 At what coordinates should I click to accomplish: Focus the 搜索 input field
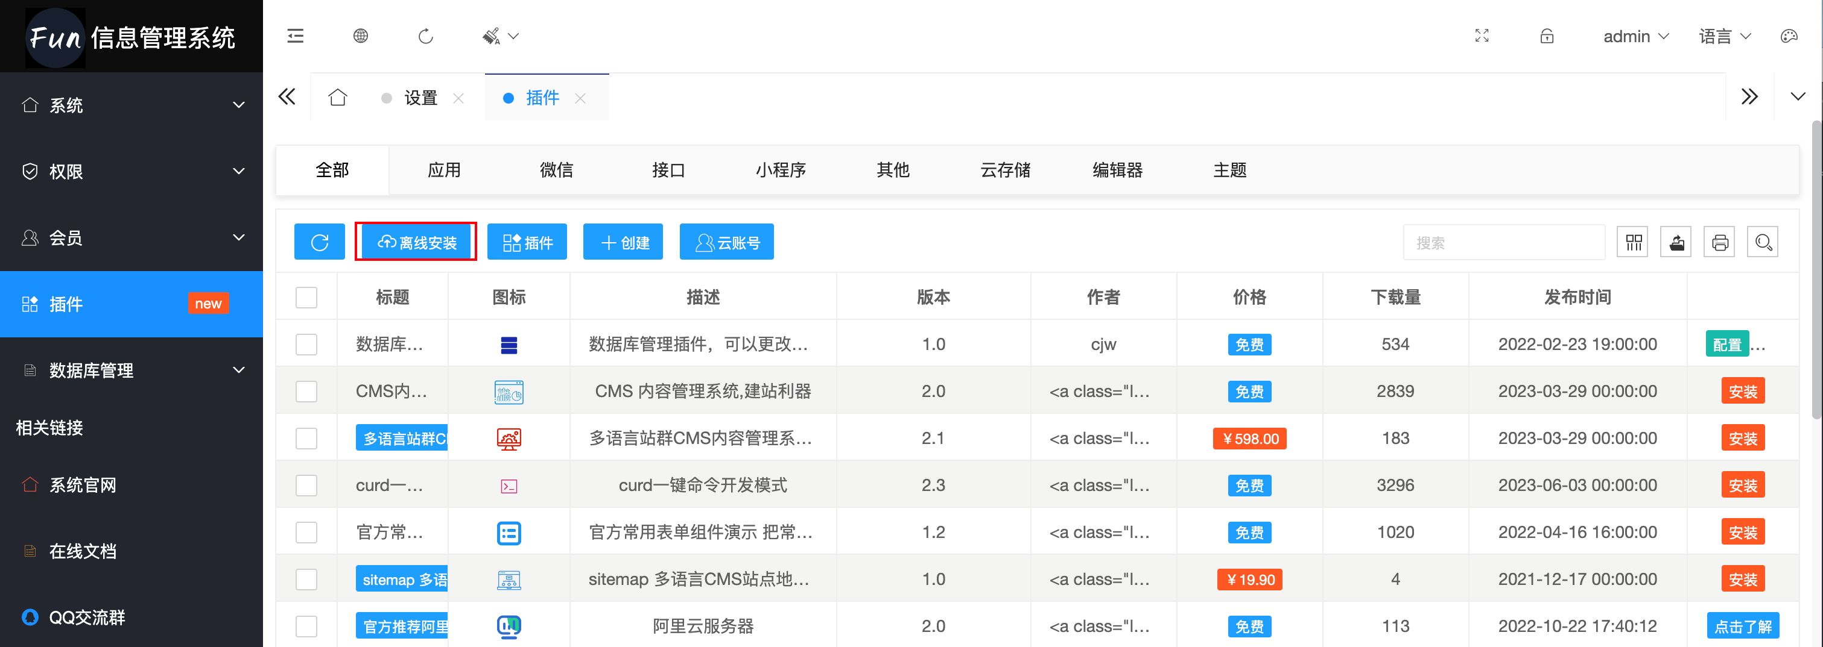coord(1504,243)
